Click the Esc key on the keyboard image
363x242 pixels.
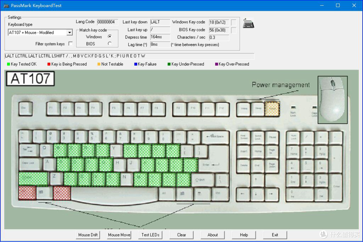click(26, 108)
